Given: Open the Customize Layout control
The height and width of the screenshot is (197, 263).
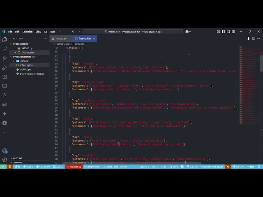Looking at the screenshot, I should coord(218,32).
